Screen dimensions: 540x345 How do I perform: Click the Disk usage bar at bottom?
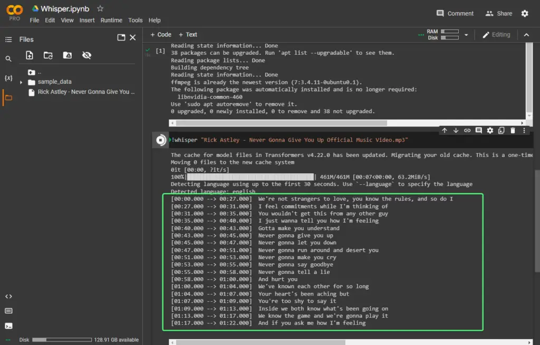(62, 340)
